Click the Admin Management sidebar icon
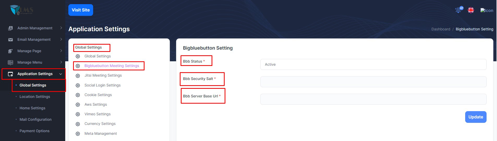Screen dimensions: 497x141 [10, 28]
